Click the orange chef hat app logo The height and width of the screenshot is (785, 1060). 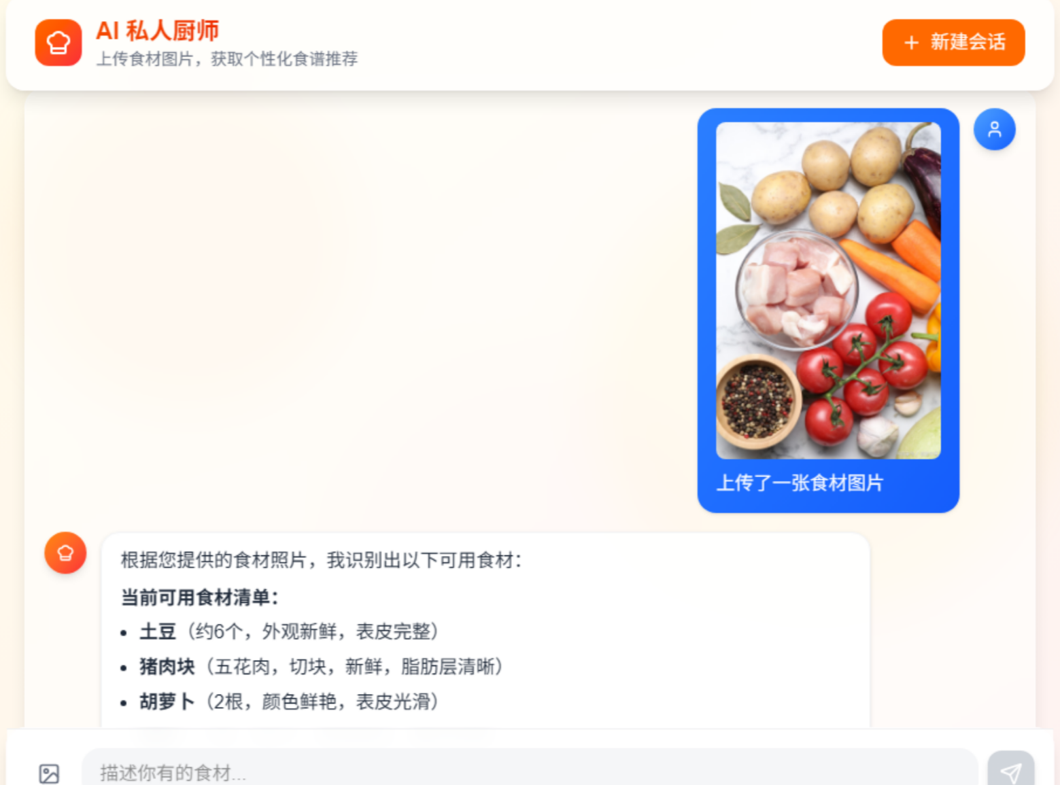58,43
